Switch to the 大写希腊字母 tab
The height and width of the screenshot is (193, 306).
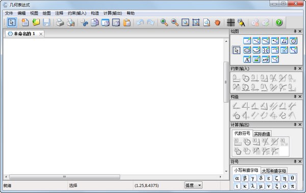274,171
